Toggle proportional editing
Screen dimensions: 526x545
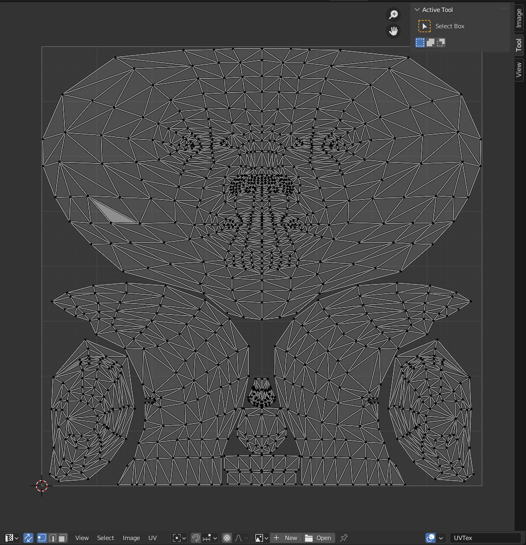[227, 538]
